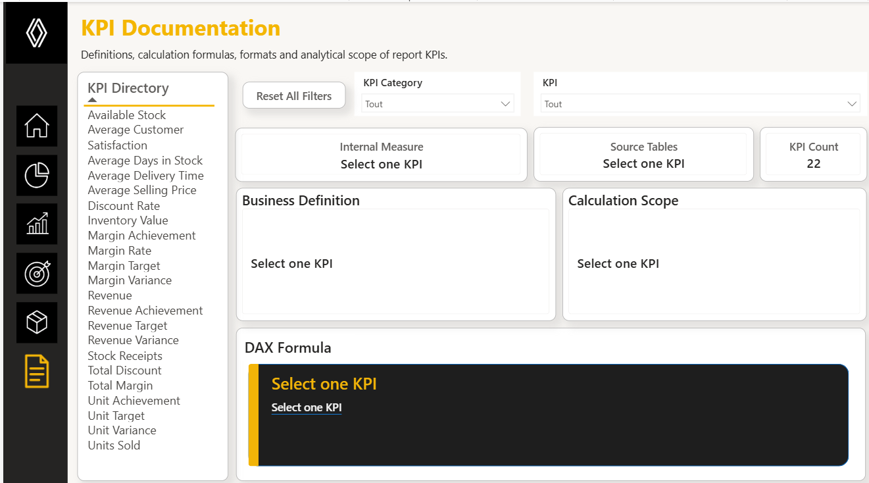The width and height of the screenshot is (869, 483).
Task: Open the bar chart trend page icon
Action: point(37,224)
